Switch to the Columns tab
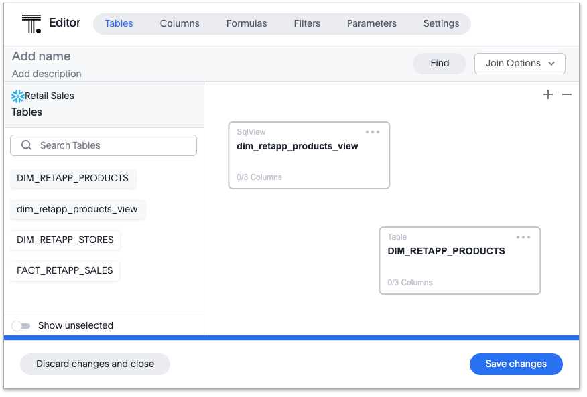 click(x=180, y=24)
